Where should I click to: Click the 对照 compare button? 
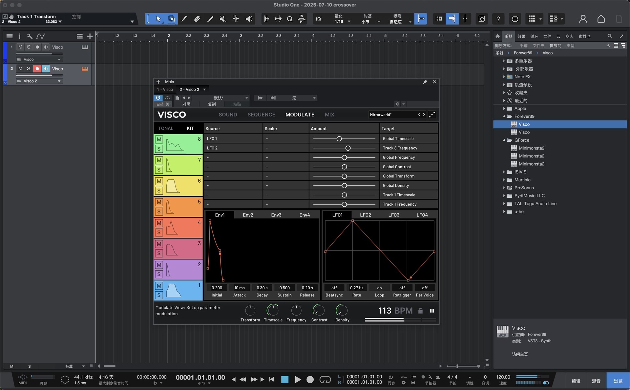tap(186, 104)
